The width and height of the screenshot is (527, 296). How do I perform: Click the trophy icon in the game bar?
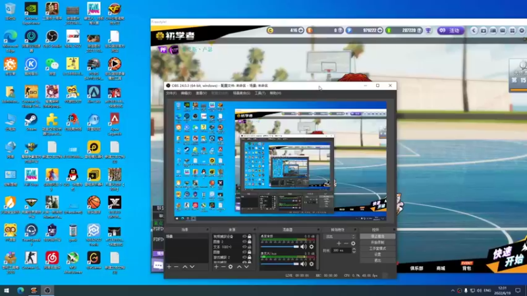tap(428, 30)
